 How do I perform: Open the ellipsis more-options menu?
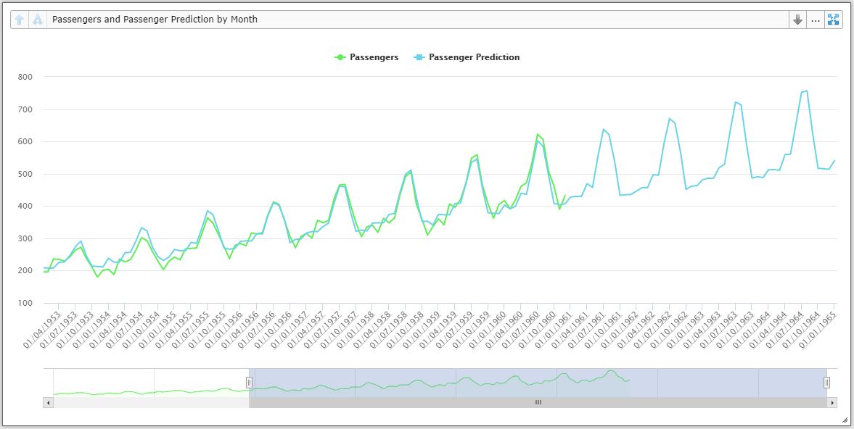815,19
